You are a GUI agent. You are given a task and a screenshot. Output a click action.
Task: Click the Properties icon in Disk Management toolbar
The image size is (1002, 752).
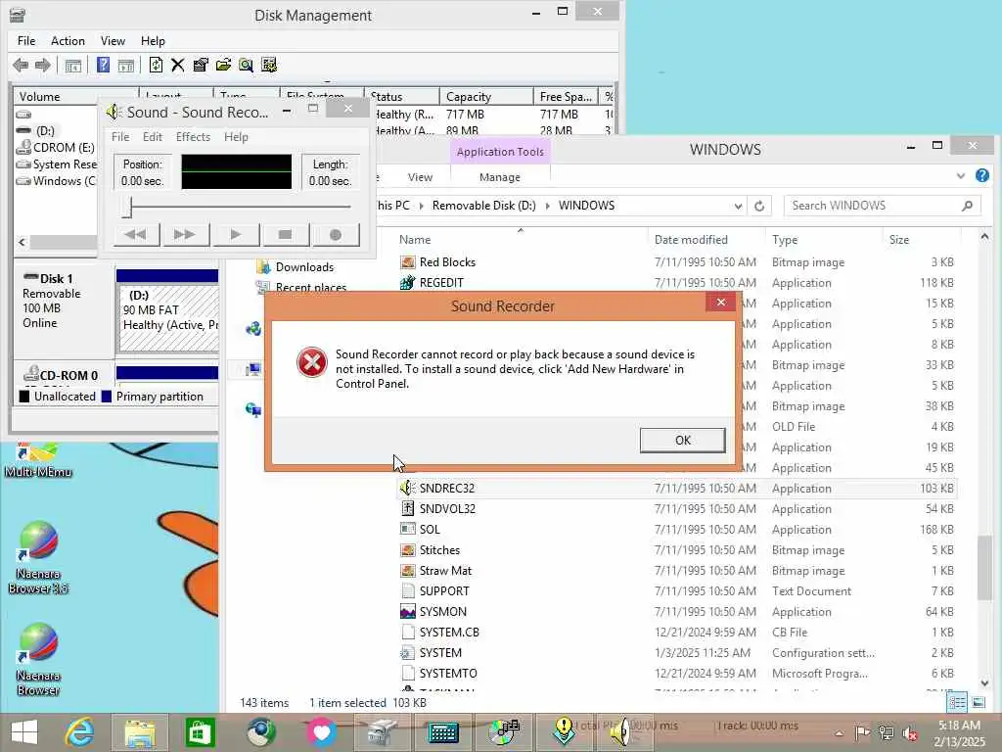[x=201, y=65]
